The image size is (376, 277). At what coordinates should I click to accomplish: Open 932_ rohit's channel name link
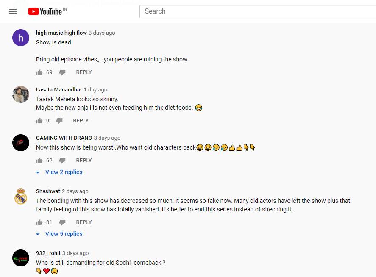48,253
